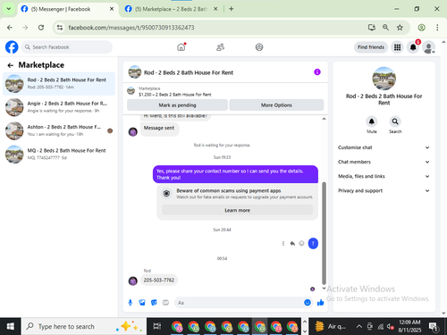
Task: Record a voice clip with microphone icon
Action: [x=131, y=303]
